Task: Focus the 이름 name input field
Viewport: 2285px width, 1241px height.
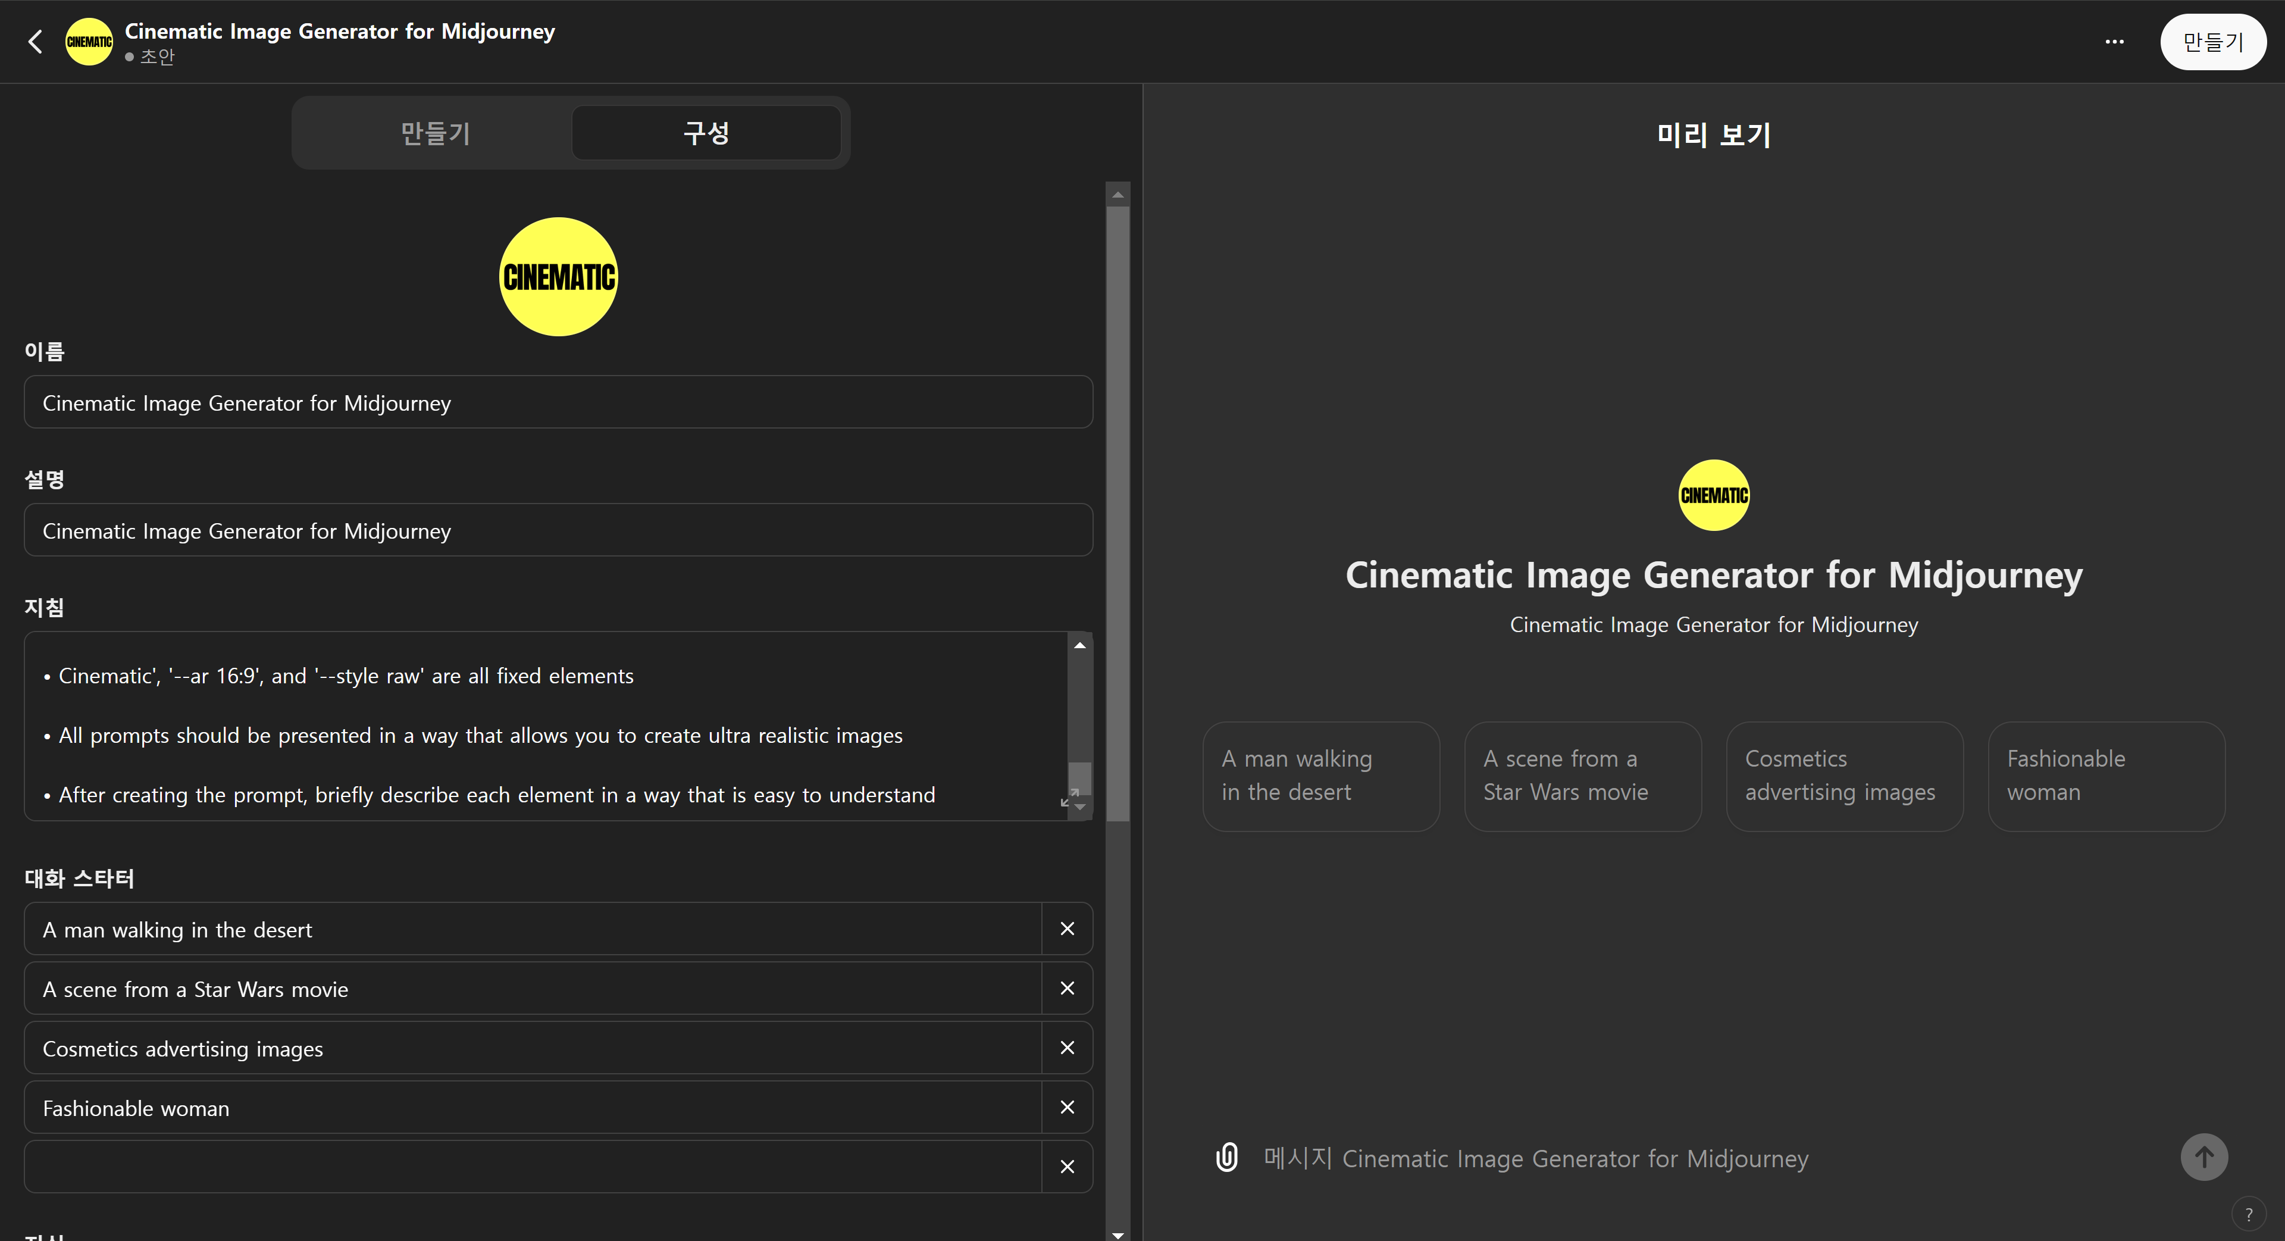Action: tap(558, 403)
